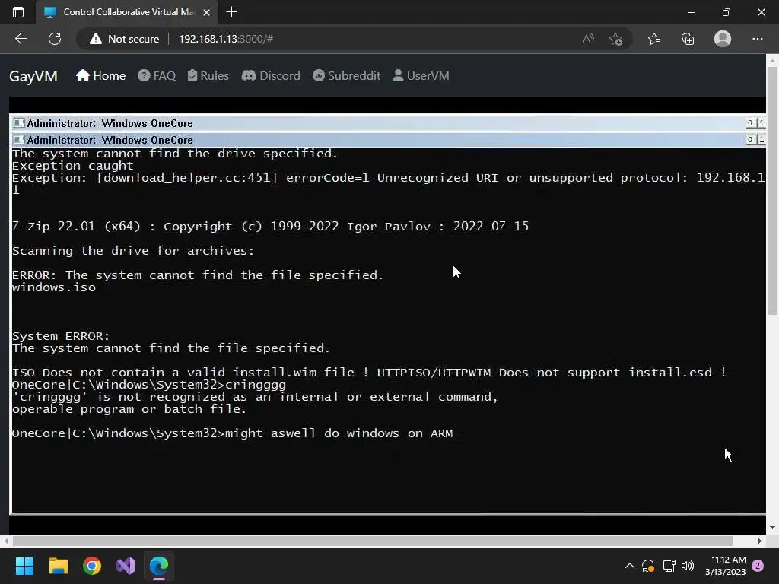Click the scroll up arrow of vertical scrollbar
The width and height of the screenshot is (779, 584).
coord(772,61)
